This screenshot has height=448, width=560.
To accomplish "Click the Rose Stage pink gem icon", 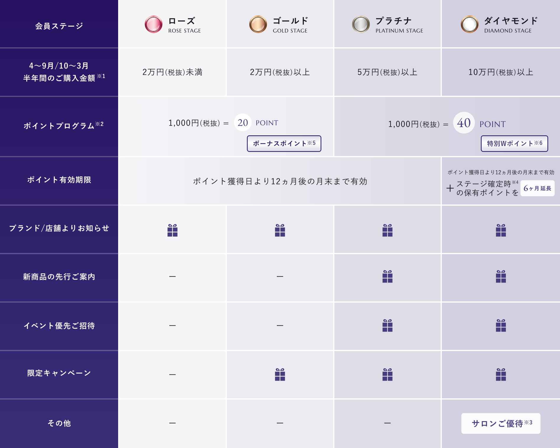I will [x=153, y=24].
